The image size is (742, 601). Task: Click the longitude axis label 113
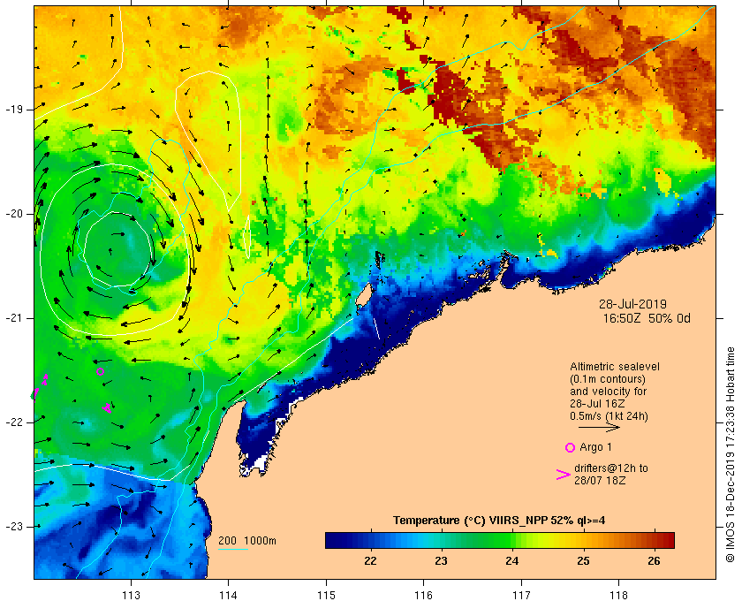(x=131, y=595)
